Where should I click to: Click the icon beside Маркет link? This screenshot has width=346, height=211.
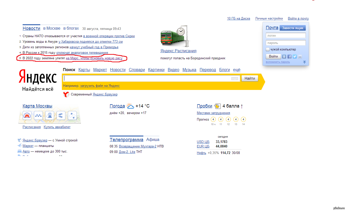coord(19,146)
